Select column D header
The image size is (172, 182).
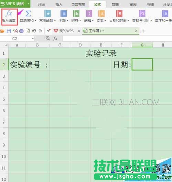80,45
